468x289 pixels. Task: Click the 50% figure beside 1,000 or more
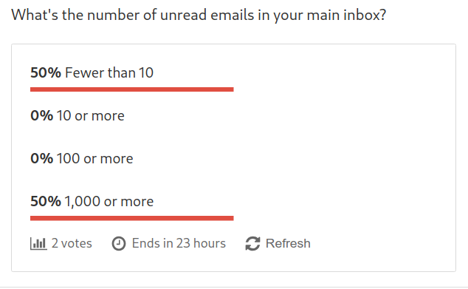(46, 202)
